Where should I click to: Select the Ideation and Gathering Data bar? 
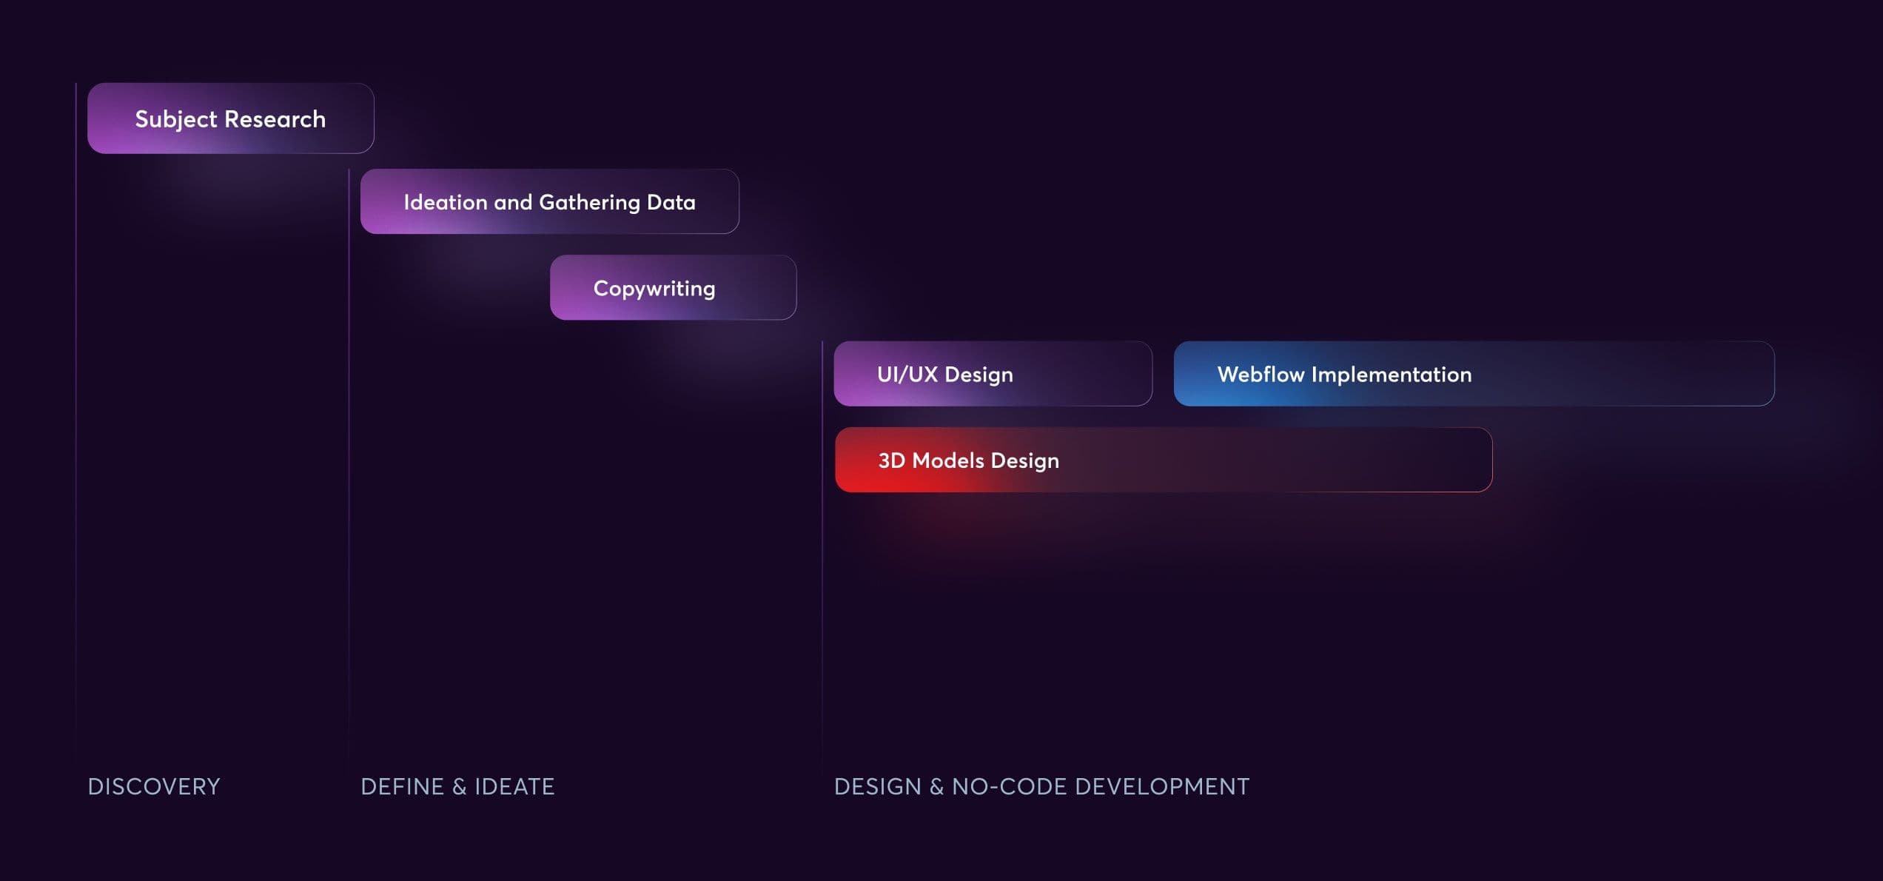pyautogui.click(x=549, y=202)
